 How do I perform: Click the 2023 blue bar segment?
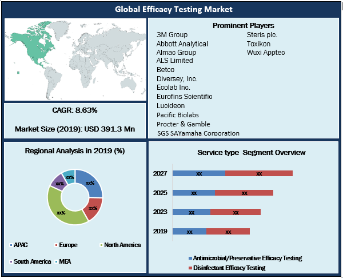pyautogui.click(x=191, y=212)
